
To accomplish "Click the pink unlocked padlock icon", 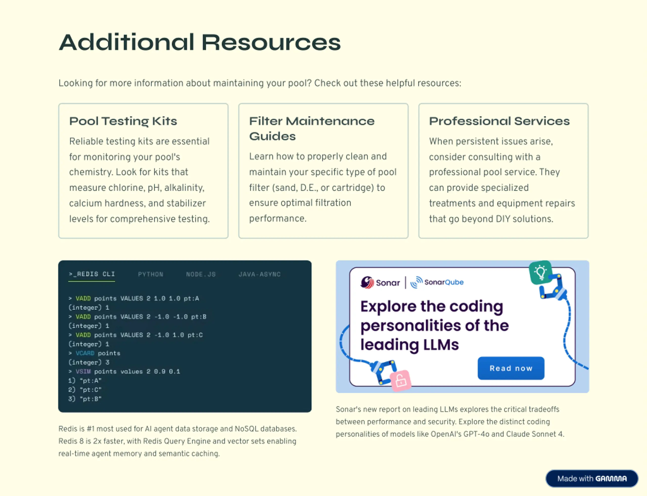I will click(x=400, y=381).
